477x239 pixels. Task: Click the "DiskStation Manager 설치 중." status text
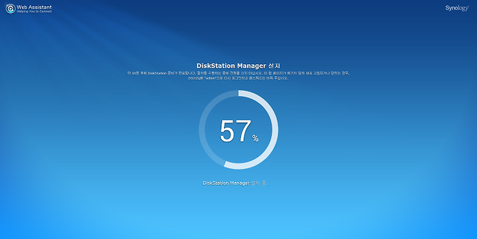click(x=236, y=183)
